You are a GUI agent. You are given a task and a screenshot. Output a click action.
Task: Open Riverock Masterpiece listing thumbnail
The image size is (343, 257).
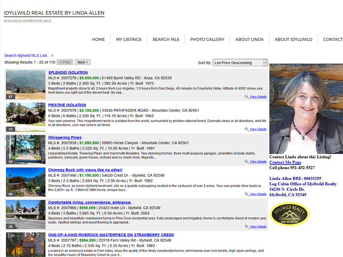point(26,245)
